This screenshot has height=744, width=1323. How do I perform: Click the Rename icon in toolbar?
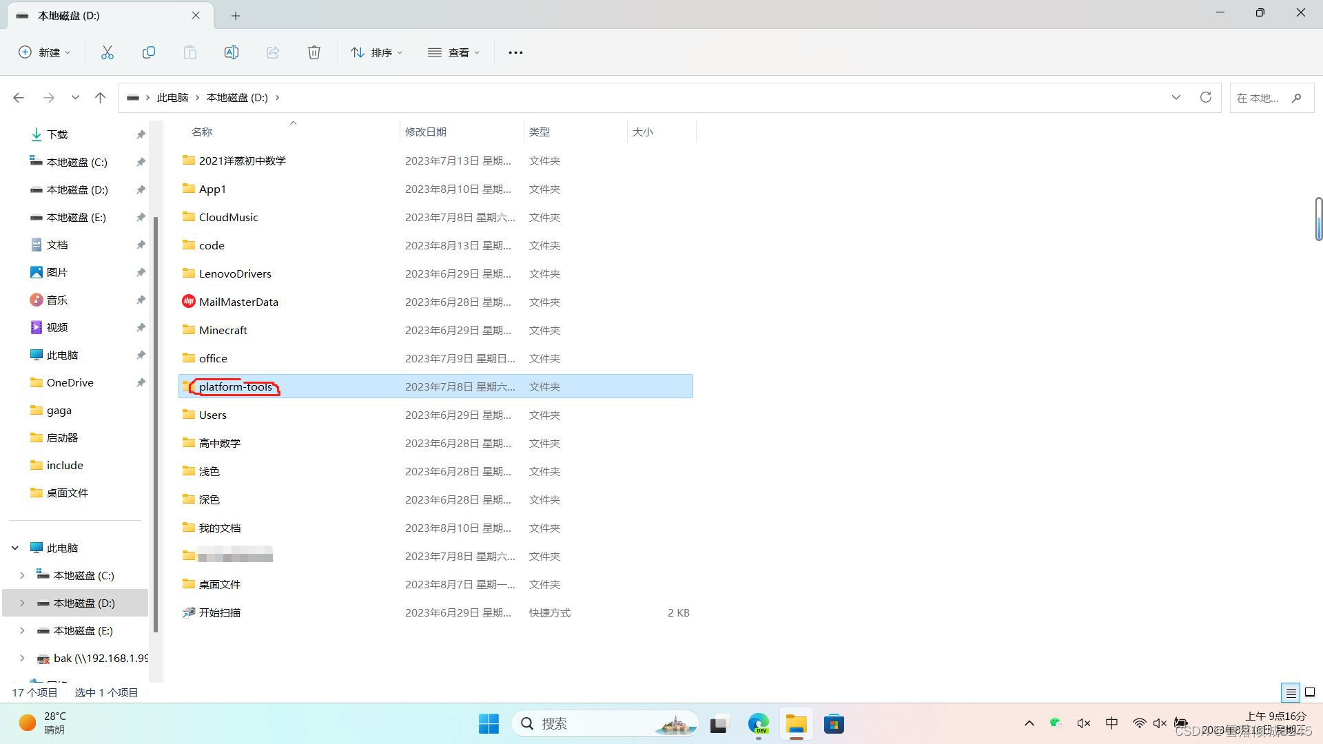coord(232,52)
